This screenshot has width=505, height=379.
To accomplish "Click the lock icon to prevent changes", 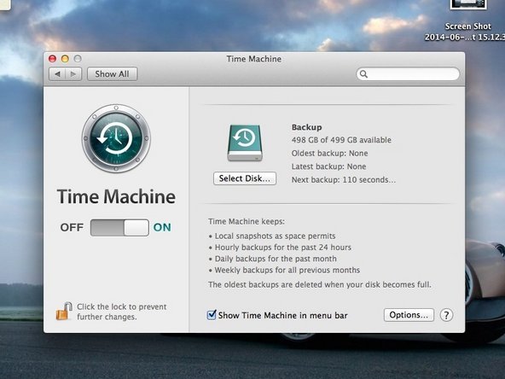I will pos(64,312).
